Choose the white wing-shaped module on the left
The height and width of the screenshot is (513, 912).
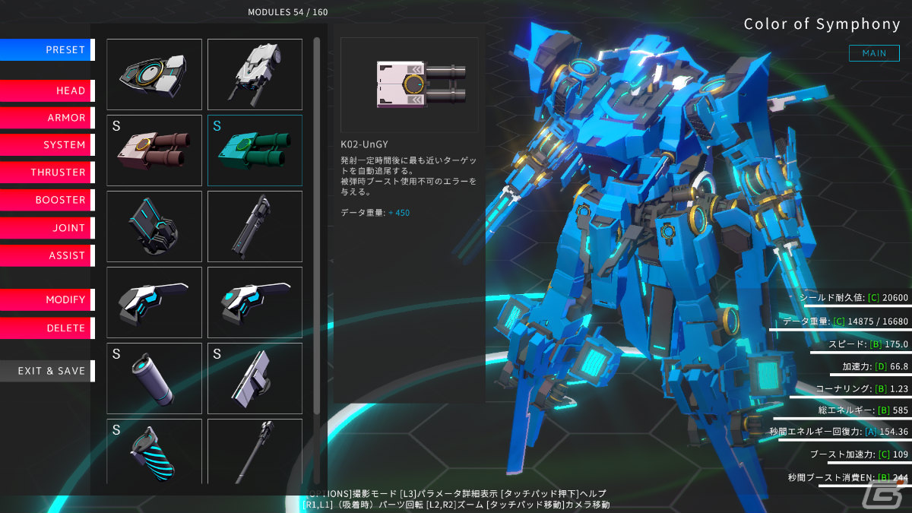[154, 302]
